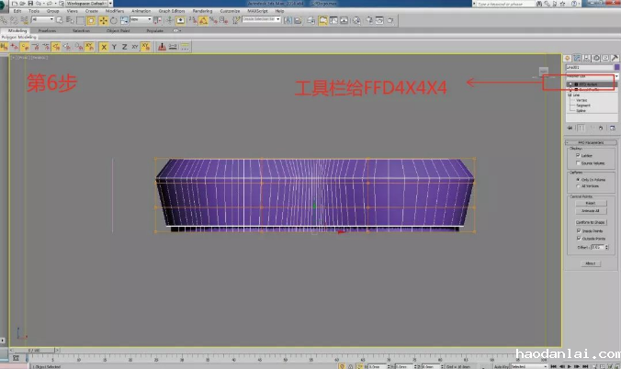Activate the Select and Move tool
This screenshot has width=621, height=369.
[x=103, y=20]
